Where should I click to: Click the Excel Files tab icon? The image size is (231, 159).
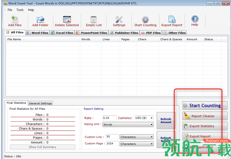(53, 33)
